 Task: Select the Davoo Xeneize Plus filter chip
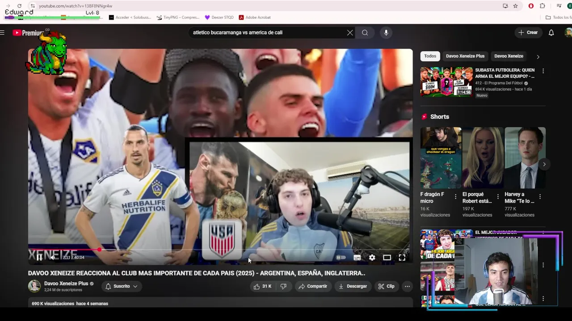(x=465, y=56)
